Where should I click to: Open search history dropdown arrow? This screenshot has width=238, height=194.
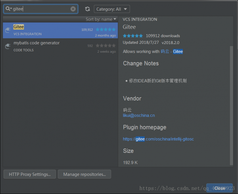point(10,9)
